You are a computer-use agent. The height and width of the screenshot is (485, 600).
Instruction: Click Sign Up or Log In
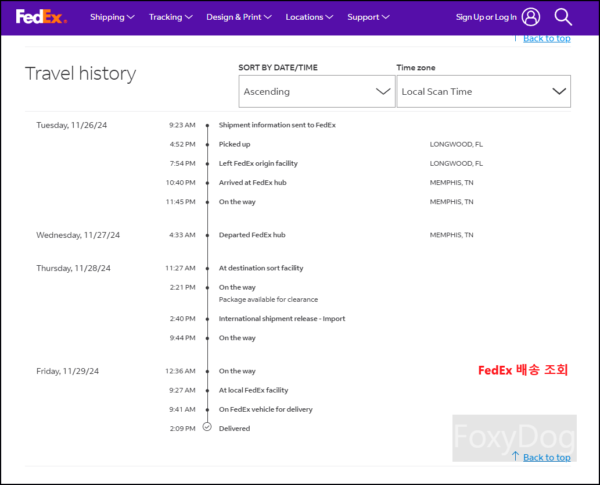click(x=486, y=17)
